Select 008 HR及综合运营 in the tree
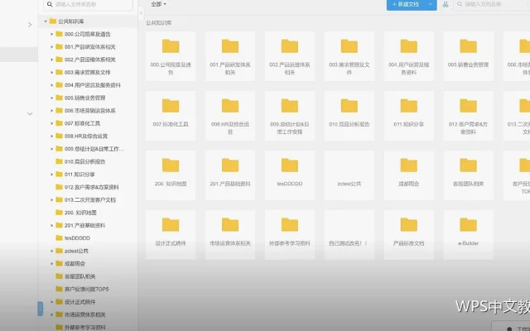Screen dimensions: 530x331 [88, 136]
